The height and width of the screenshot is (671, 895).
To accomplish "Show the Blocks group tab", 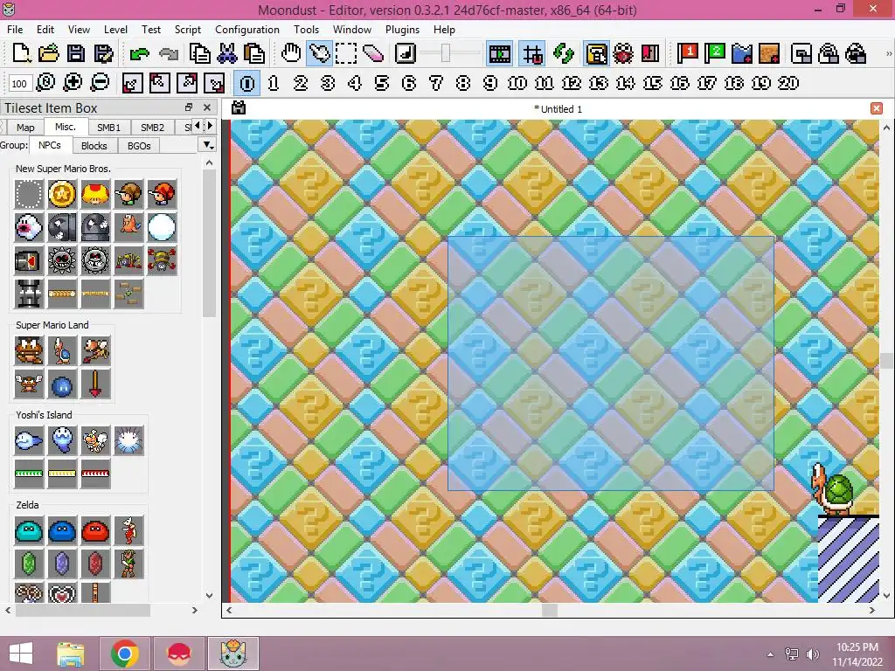I will tap(94, 146).
